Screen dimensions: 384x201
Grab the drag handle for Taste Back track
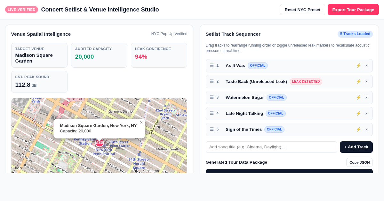point(212,81)
